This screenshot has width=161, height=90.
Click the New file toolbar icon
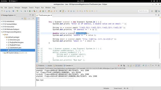coord(2,11)
